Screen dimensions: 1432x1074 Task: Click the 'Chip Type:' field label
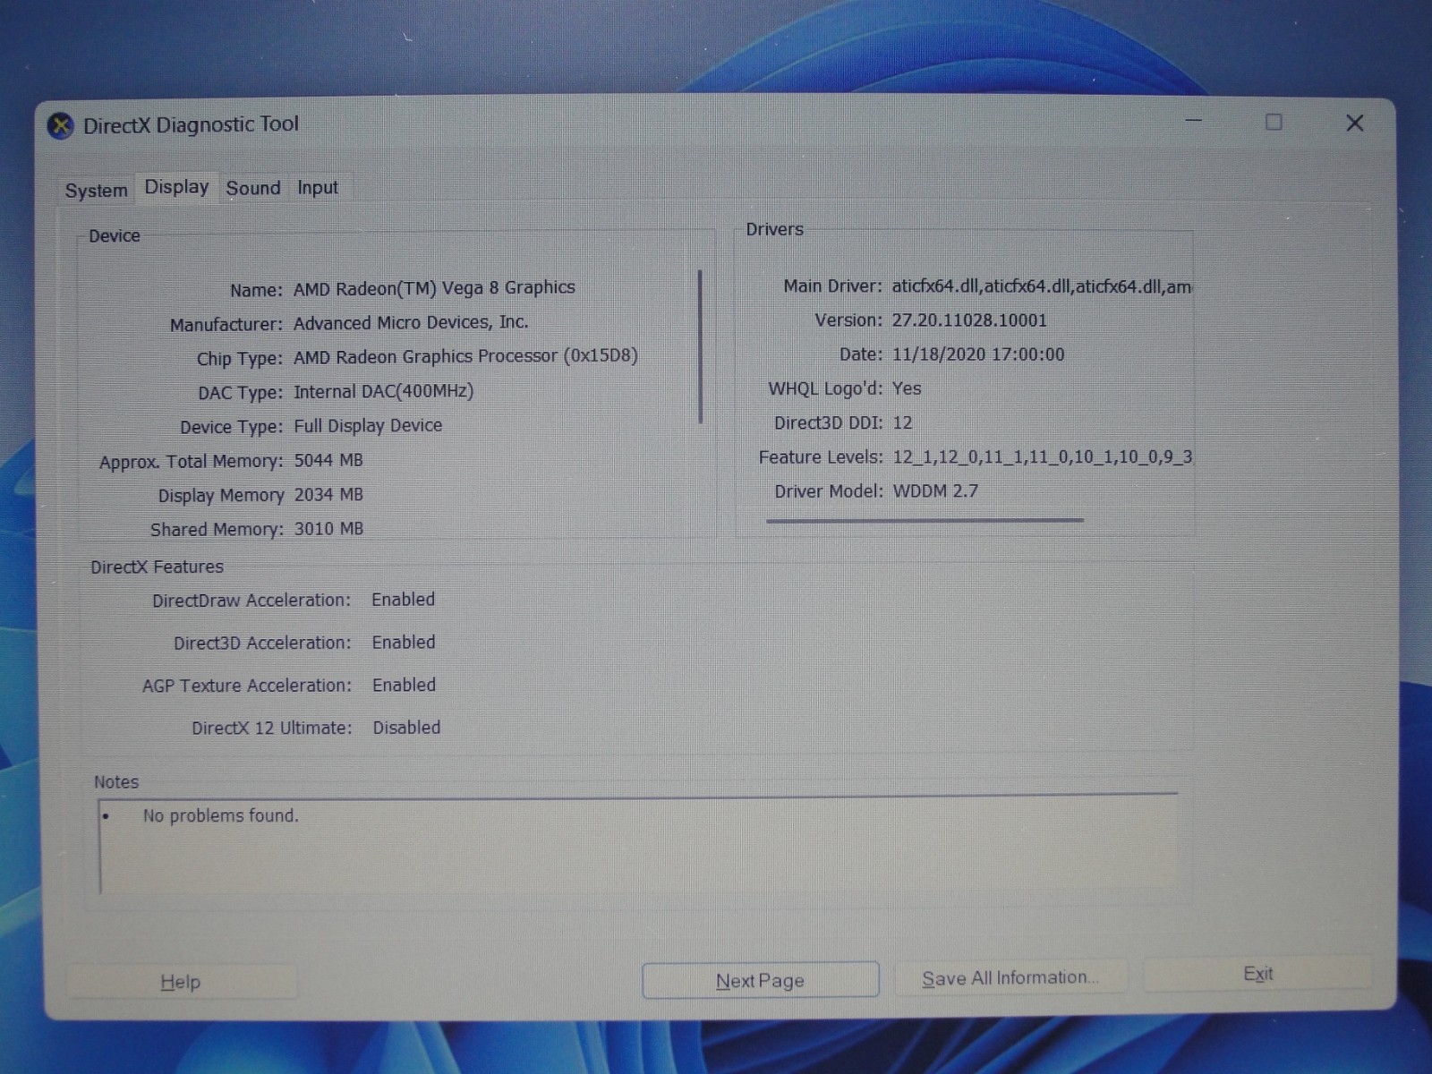[240, 359]
